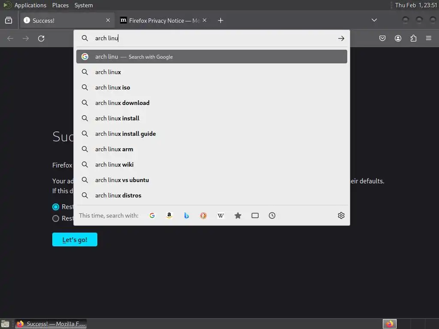Search this time with Bing
This screenshot has height=329, width=439.
click(x=186, y=215)
